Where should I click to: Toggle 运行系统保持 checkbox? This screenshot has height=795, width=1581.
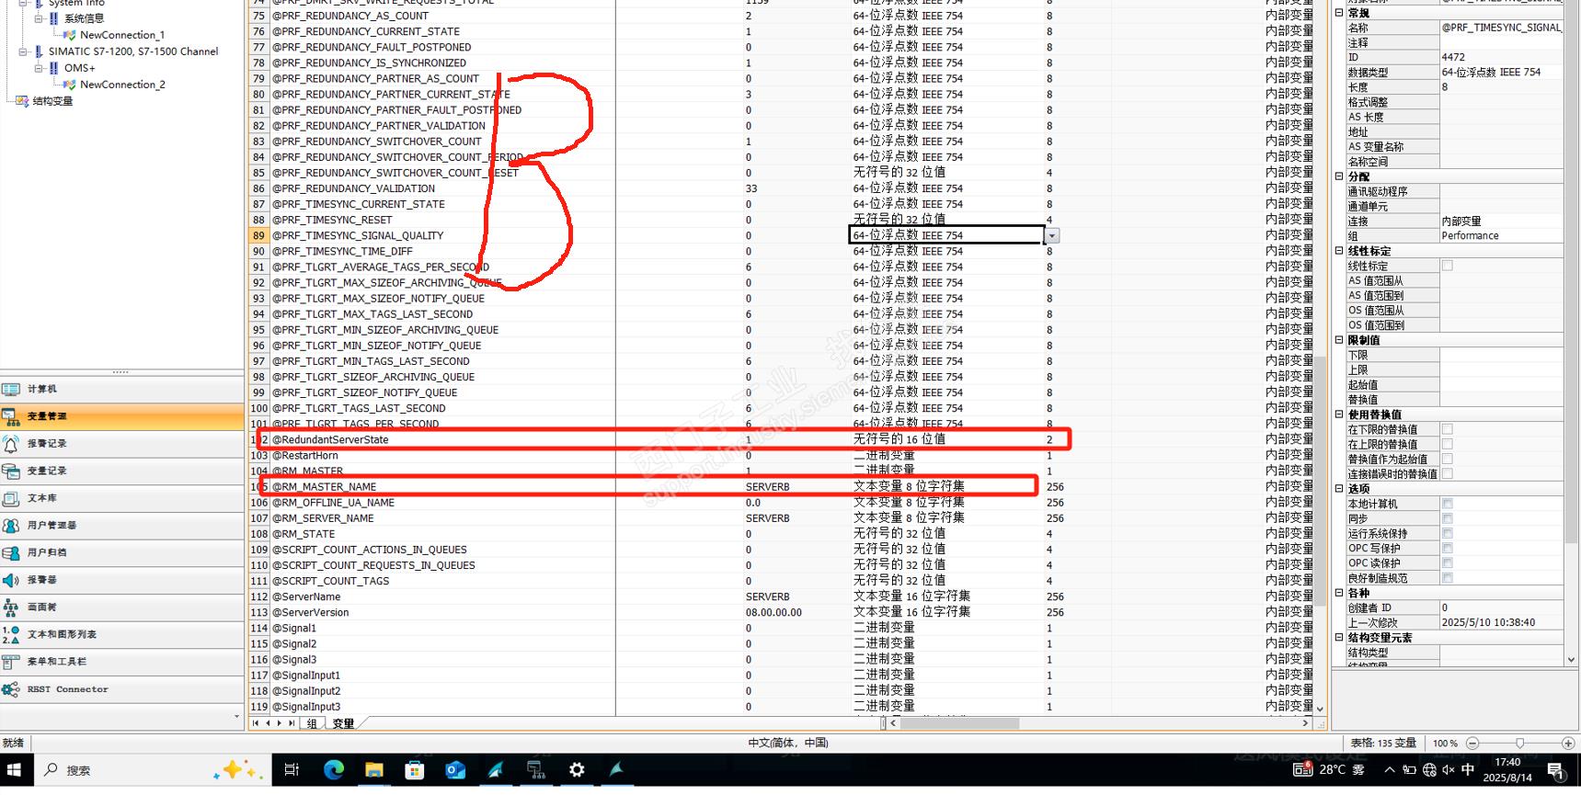pyautogui.click(x=1448, y=533)
